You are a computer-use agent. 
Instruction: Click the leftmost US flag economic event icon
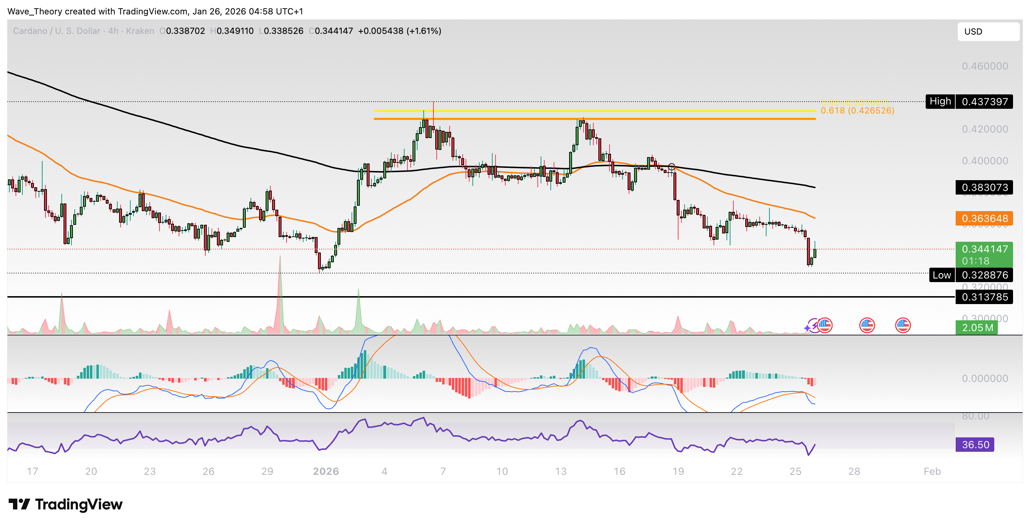click(x=825, y=325)
